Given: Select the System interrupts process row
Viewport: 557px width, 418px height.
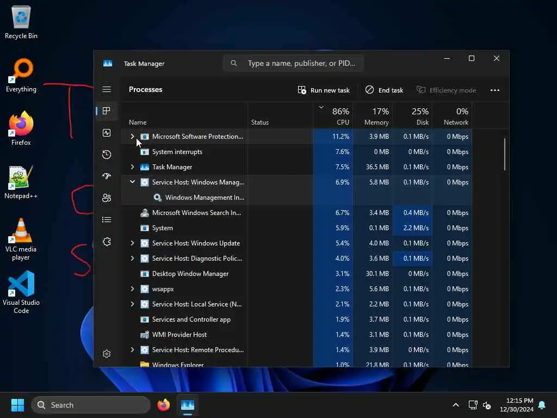Looking at the screenshot, I should 296,152.
